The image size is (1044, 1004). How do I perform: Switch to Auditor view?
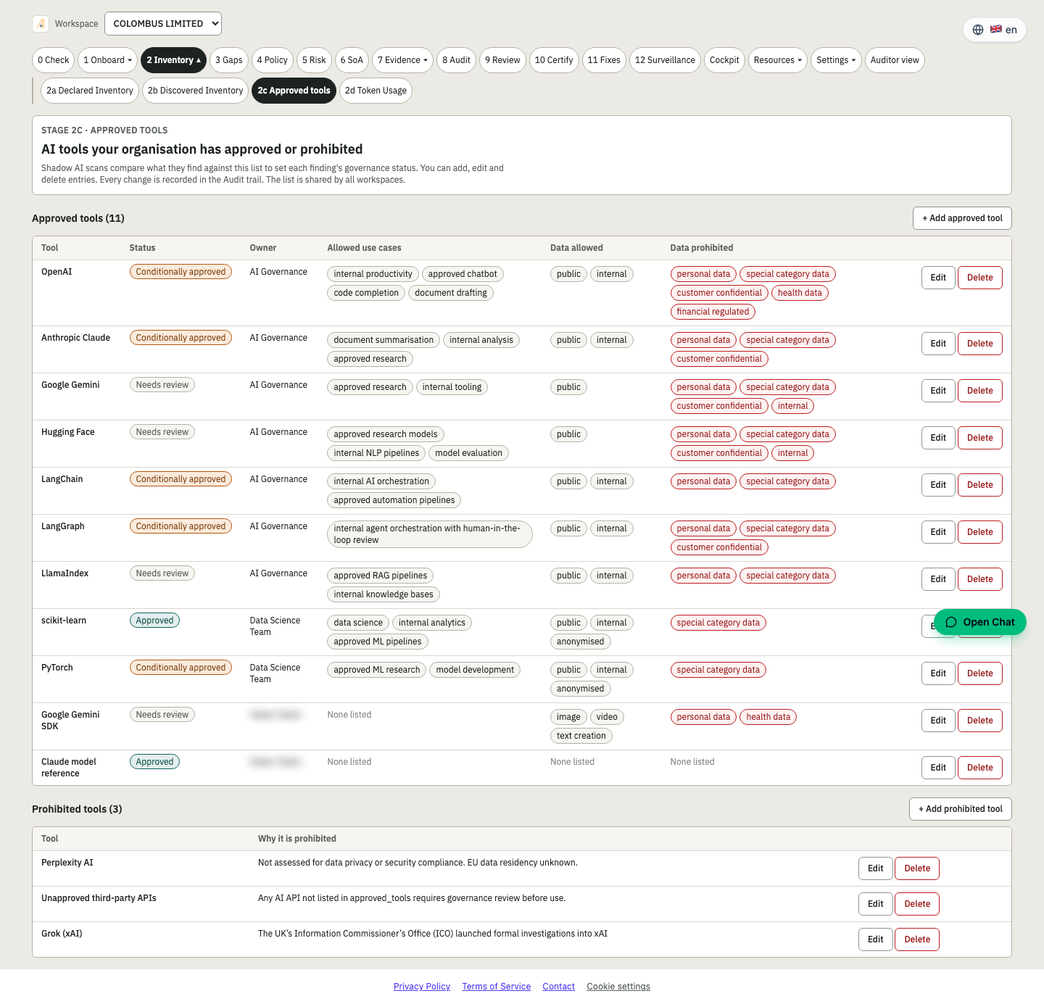(895, 60)
